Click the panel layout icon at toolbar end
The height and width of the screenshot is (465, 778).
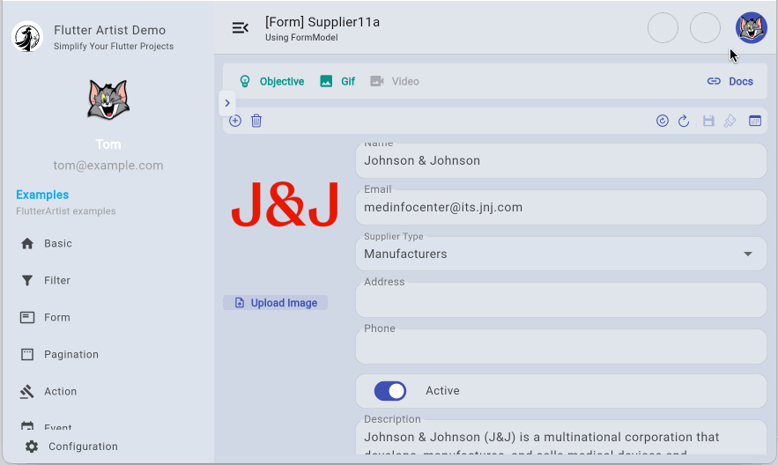(755, 121)
